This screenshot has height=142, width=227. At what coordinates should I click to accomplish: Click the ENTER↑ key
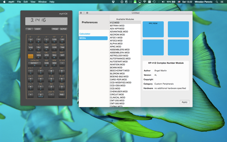(x=34, y=64)
